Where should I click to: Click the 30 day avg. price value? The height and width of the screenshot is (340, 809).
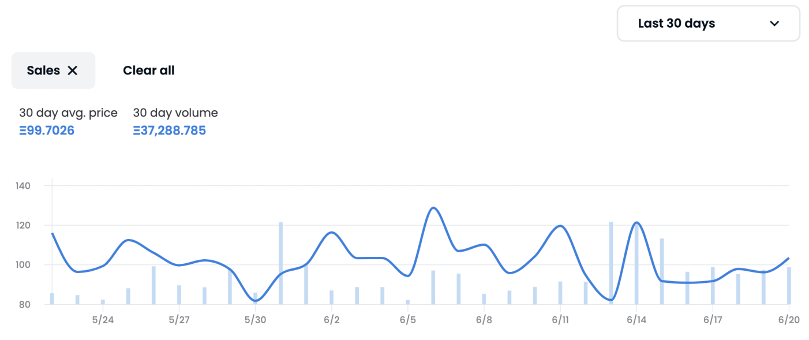coord(47,130)
